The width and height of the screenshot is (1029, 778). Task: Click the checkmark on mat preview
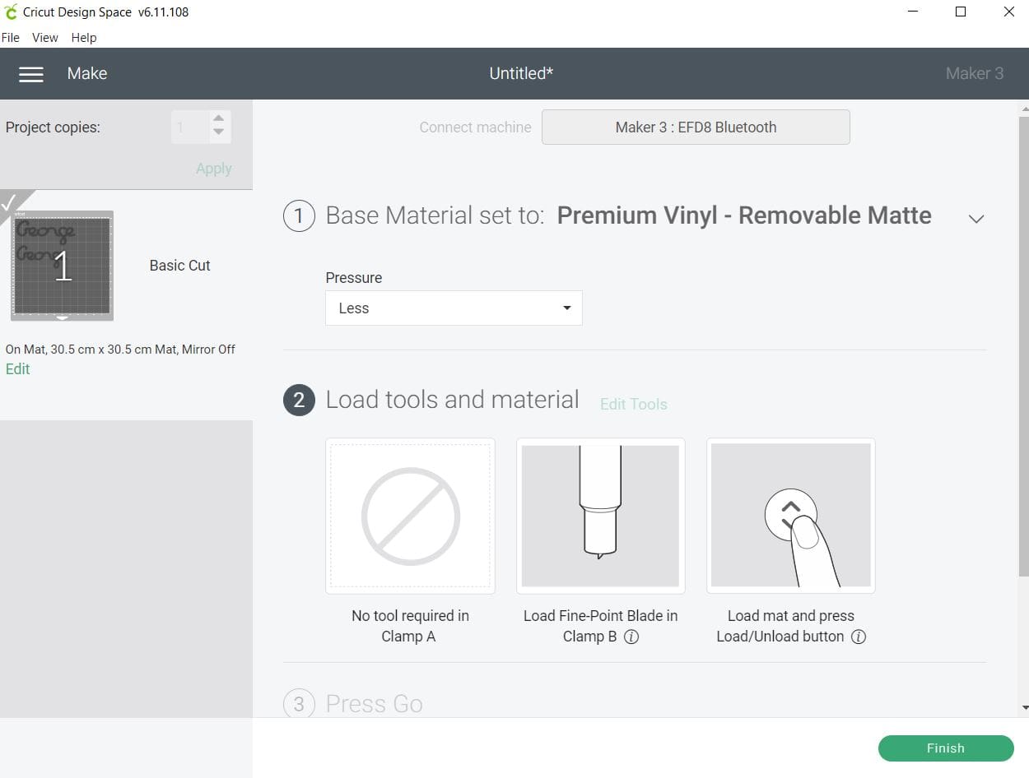(10, 202)
